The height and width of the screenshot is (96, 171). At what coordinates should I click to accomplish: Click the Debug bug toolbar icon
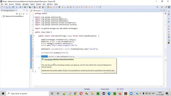[x=20, y=7]
